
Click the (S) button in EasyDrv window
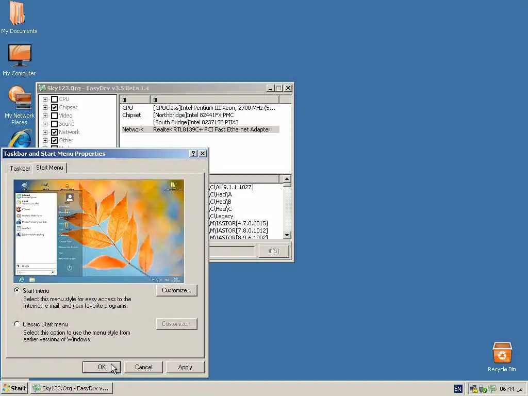pyautogui.click(x=274, y=251)
